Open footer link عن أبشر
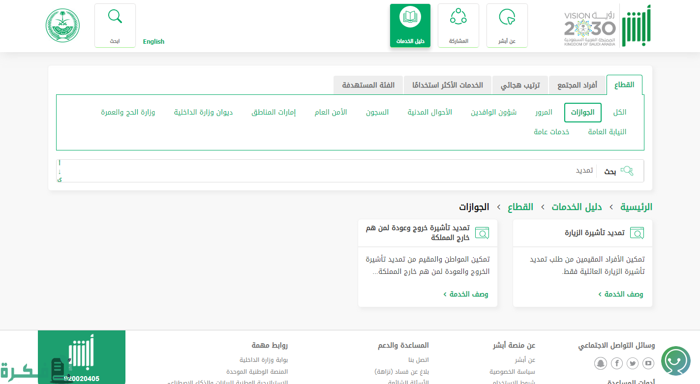The width and height of the screenshot is (700, 384). (x=525, y=360)
